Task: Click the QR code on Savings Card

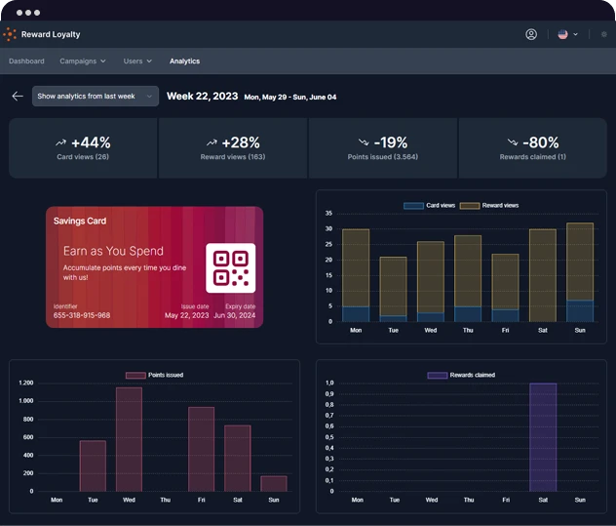Action: point(230,267)
